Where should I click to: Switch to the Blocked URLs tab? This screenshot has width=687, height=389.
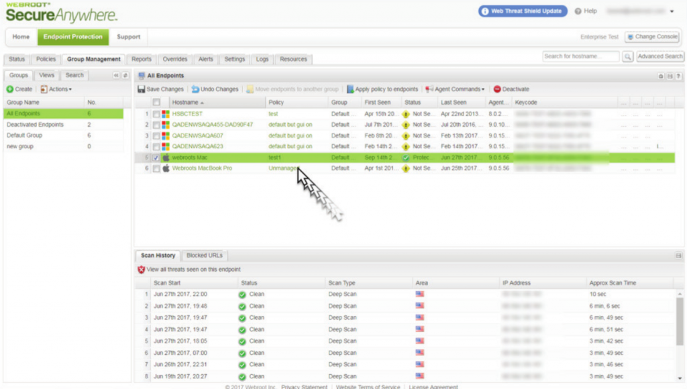click(205, 256)
